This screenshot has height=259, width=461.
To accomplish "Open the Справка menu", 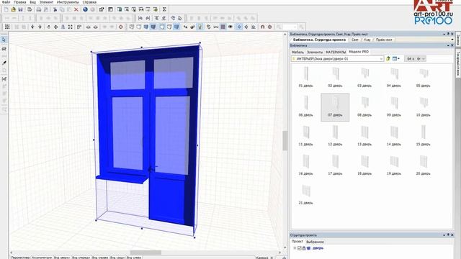I will [x=89, y=2].
